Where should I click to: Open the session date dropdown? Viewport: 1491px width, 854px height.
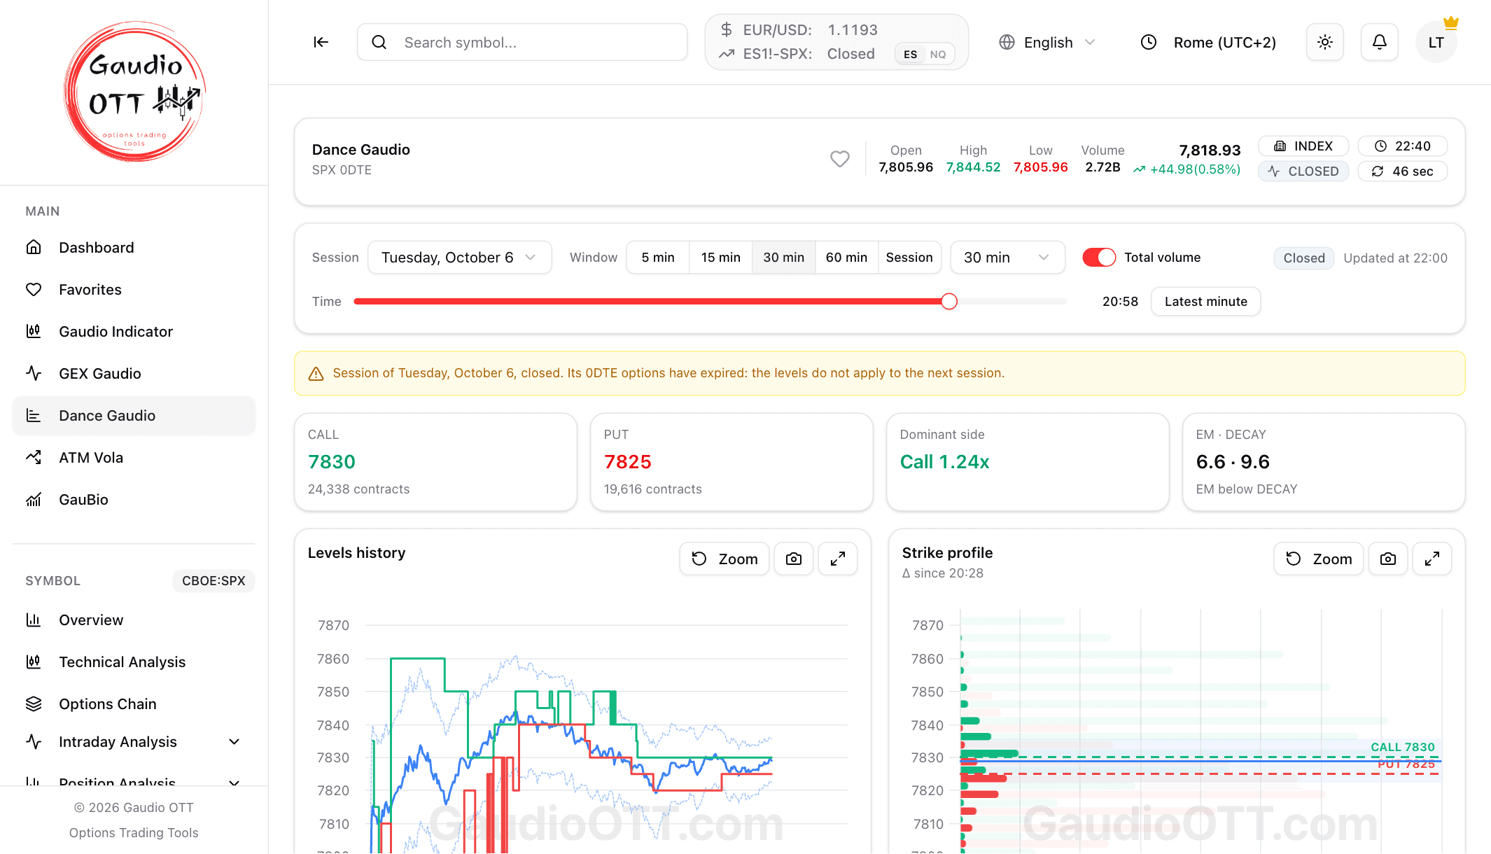coord(459,258)
